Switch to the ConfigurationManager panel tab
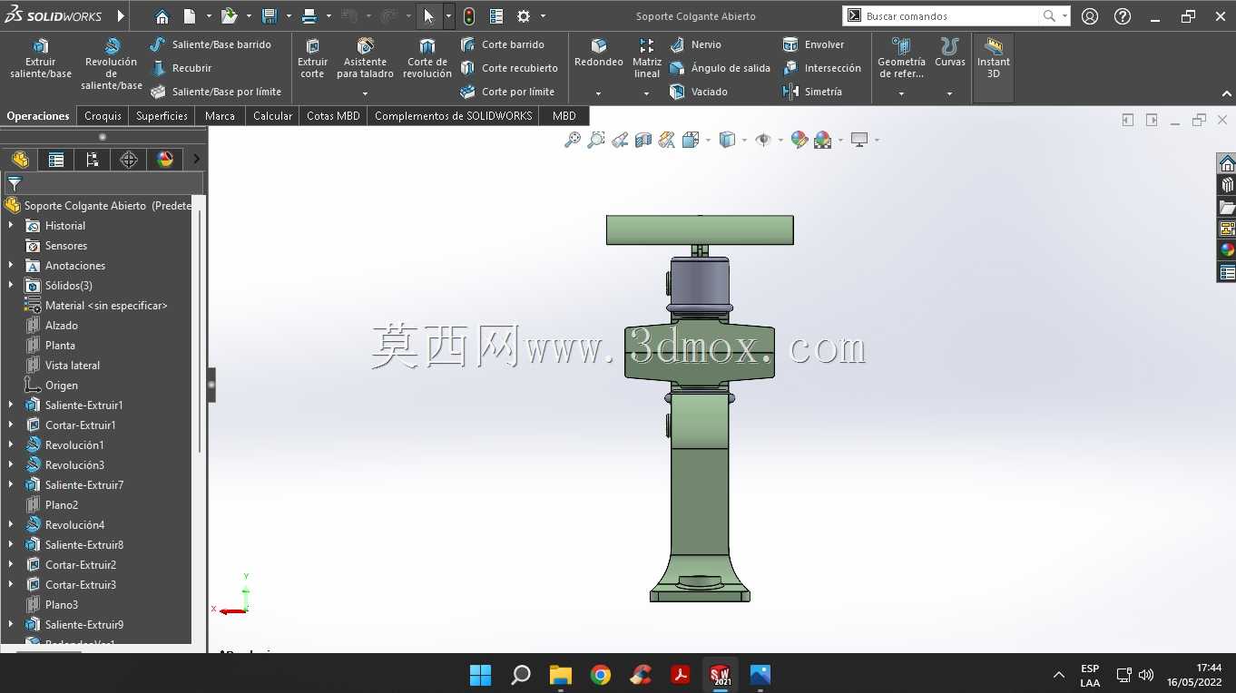 93,160
